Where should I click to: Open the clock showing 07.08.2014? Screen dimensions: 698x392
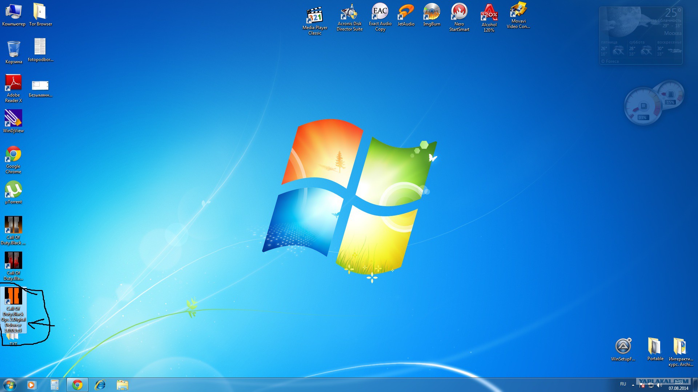pos(678,385)
